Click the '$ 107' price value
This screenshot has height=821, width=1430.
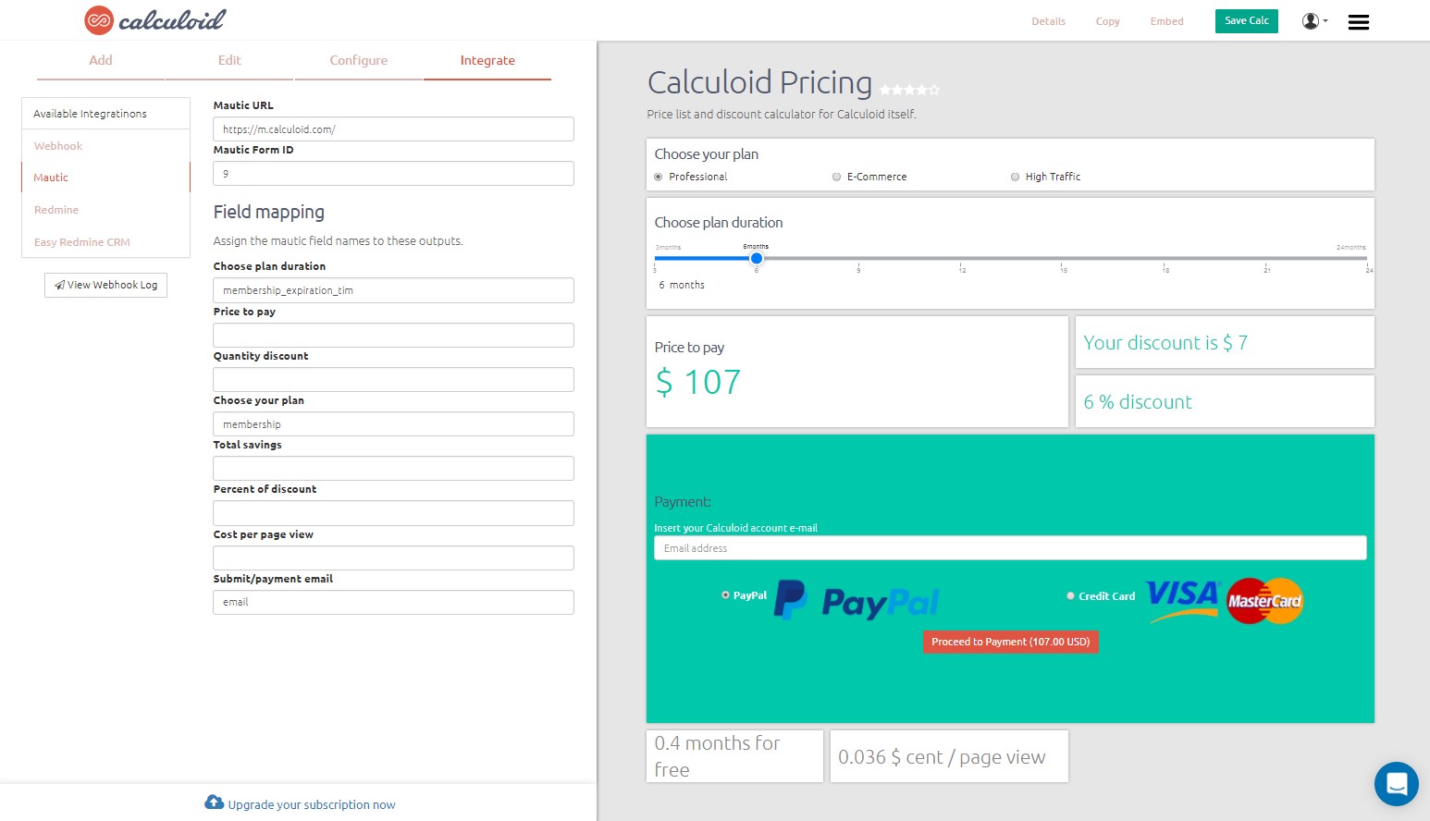point(698,382)
